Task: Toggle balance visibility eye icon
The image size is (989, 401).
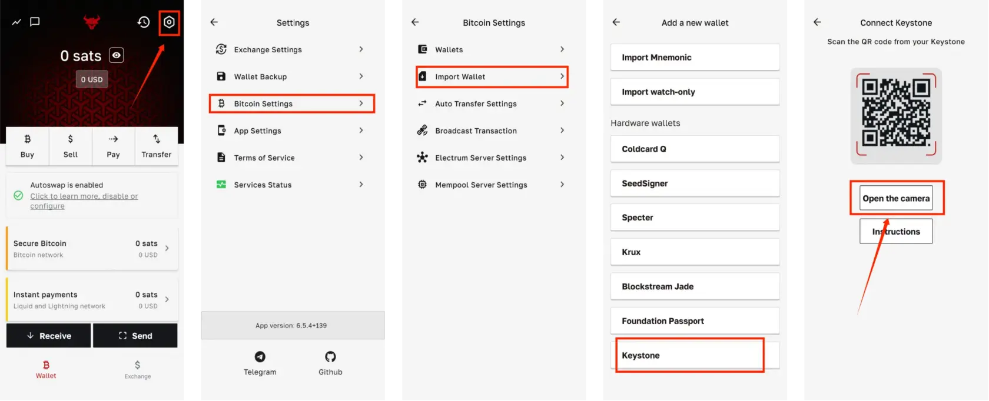Action: click(117, 55)
